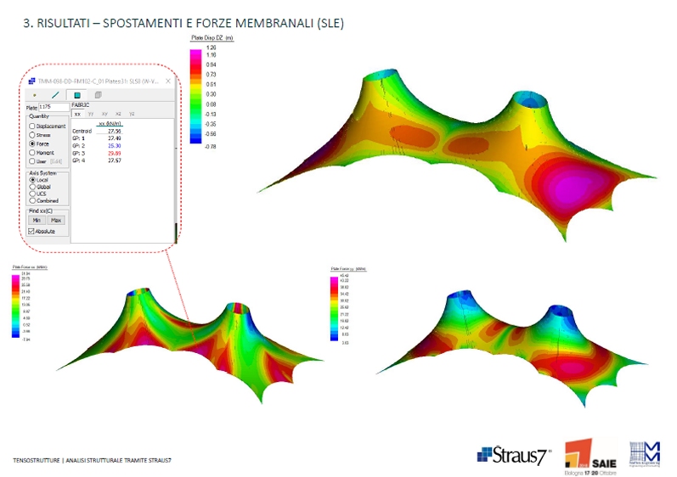677x477 pixels.
Task: Select the beam entity line icon
Action: [x=56, y=95]
